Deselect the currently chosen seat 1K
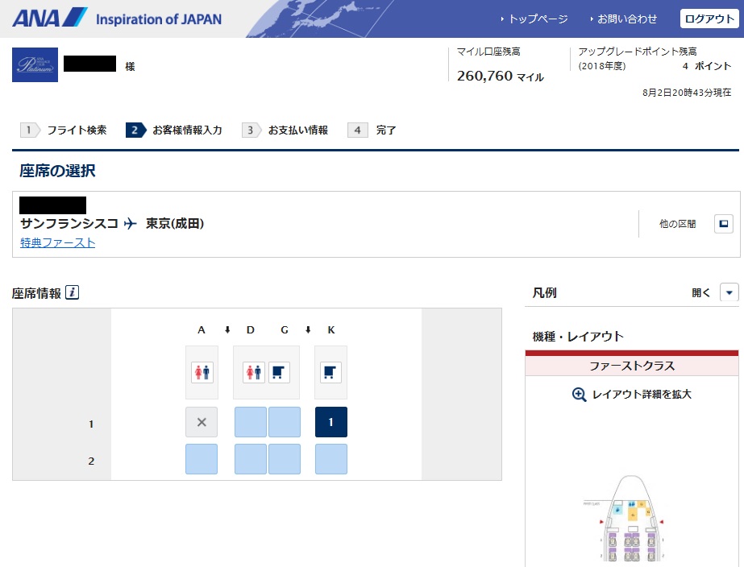The width and height of the screenshot is (744, 567). 330,422
